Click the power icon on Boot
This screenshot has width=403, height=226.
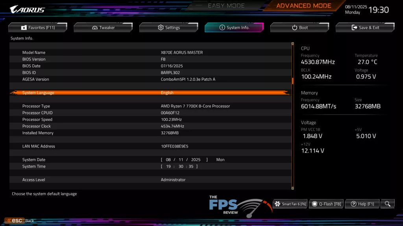coord(294,27)
